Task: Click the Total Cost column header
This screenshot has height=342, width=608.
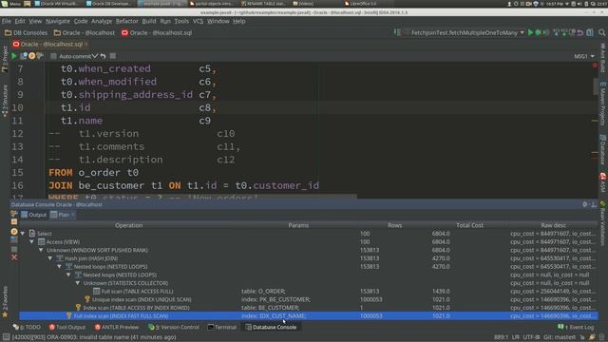Action: (x=469, y=225)
